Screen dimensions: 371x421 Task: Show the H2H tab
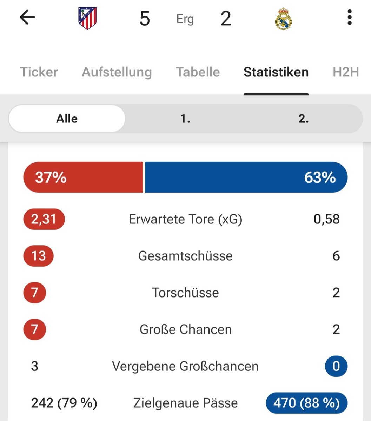click(x=346, y=72)
